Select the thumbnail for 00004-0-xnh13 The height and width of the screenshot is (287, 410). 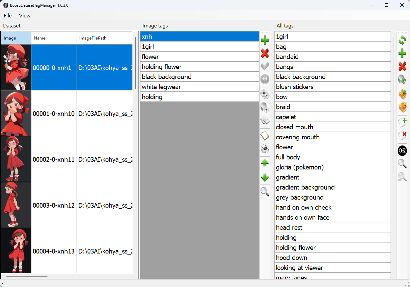pos(16,250)
